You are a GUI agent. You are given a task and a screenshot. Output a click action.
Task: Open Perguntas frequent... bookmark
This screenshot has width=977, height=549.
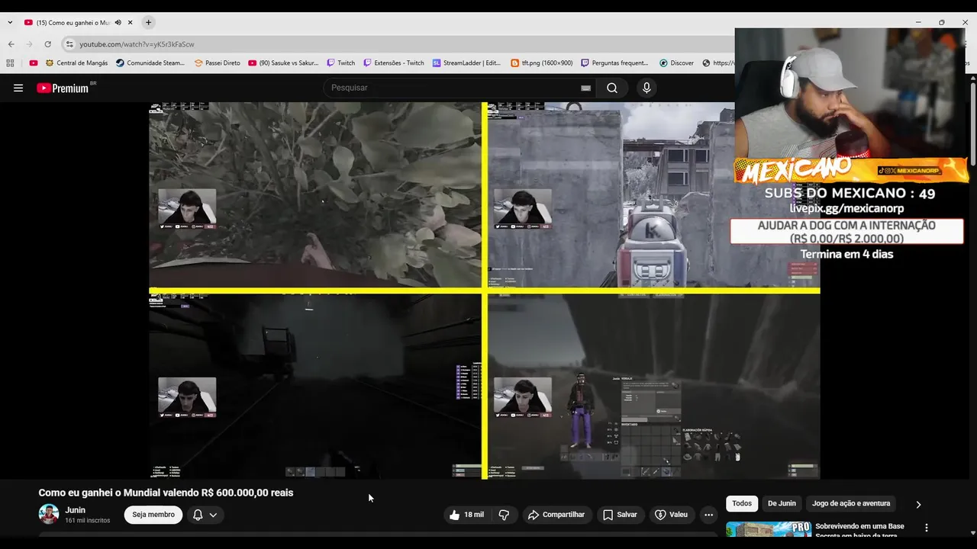tap(614, 63)
